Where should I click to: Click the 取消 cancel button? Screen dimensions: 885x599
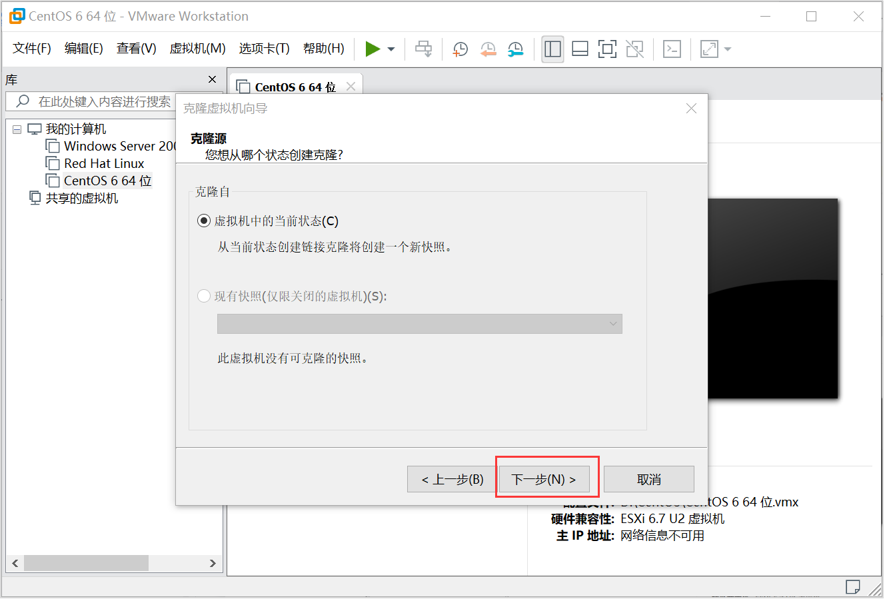click(x=649, y=479)
